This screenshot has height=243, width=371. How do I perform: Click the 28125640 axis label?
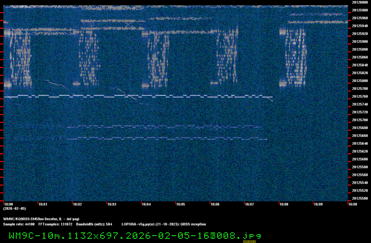(x=360, y=143)
